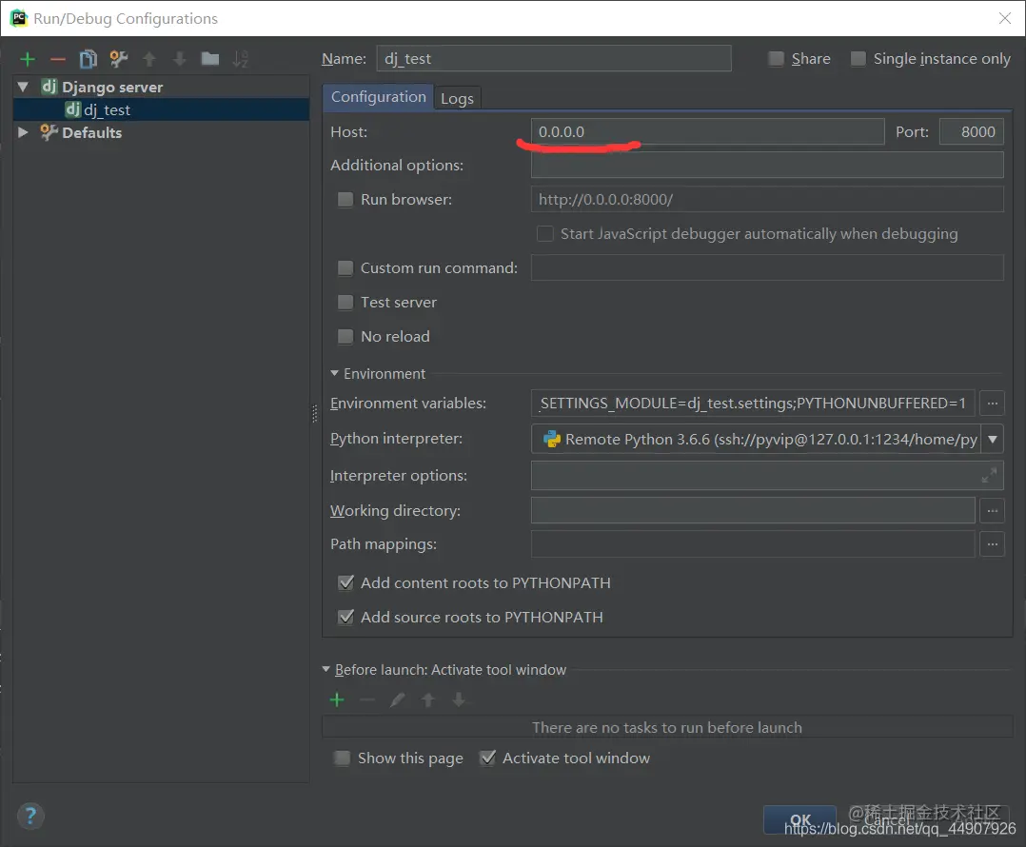Click the OK button

coord(799,820)
